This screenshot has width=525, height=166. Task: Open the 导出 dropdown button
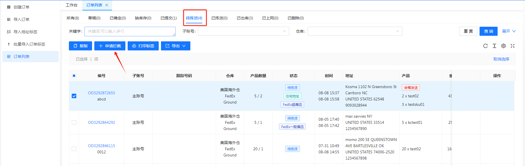click(x=175, y=46)
